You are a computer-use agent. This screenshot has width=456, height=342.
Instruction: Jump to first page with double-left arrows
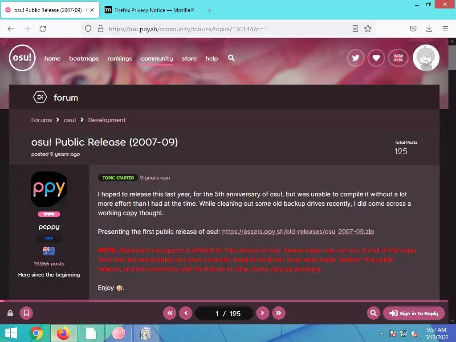(x=170, y=313)
